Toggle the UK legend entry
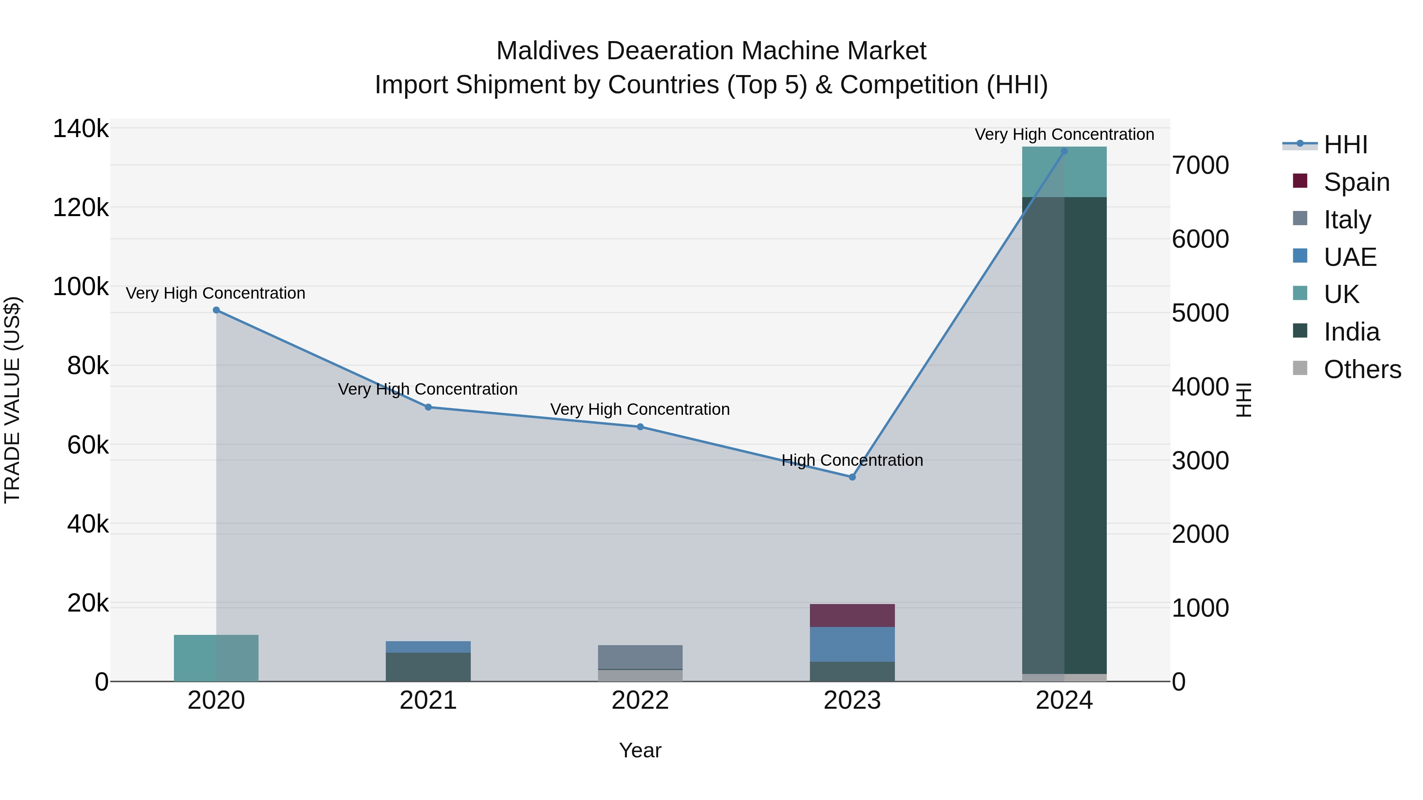This screenshot has width=1423, height=800. [x=1325, y=294]
